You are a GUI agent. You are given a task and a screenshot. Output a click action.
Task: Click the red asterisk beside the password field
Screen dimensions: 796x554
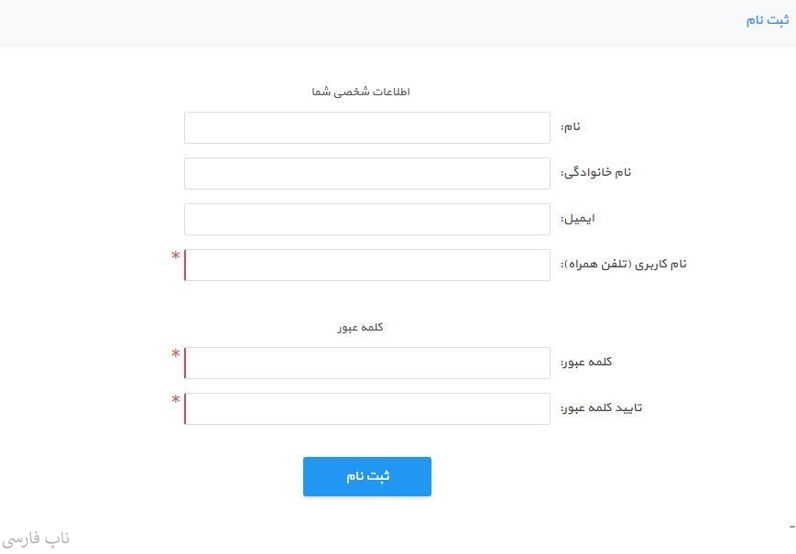click(176, 355)
